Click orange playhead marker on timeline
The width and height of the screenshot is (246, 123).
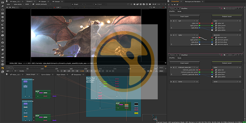click(46, 67)
